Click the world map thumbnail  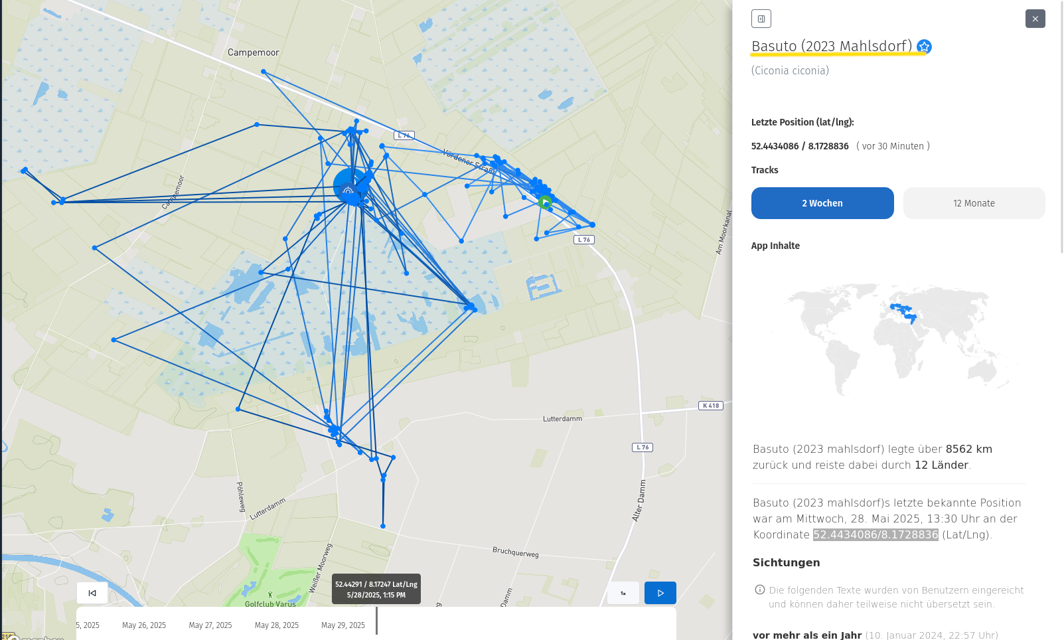(897, 339)
